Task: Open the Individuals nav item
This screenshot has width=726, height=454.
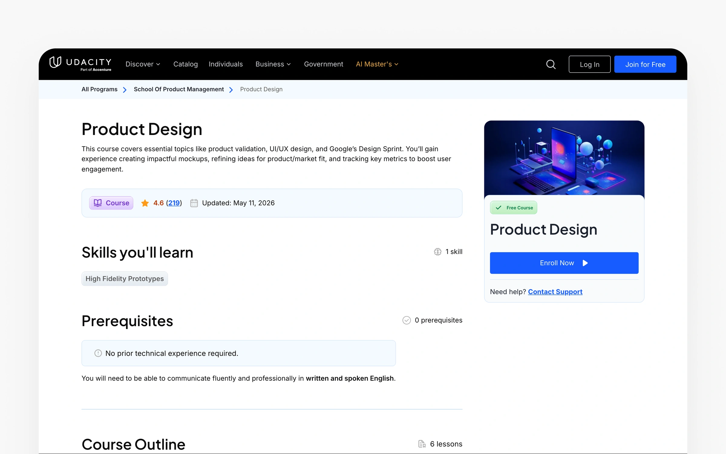Action: click(x=226, y=64)
